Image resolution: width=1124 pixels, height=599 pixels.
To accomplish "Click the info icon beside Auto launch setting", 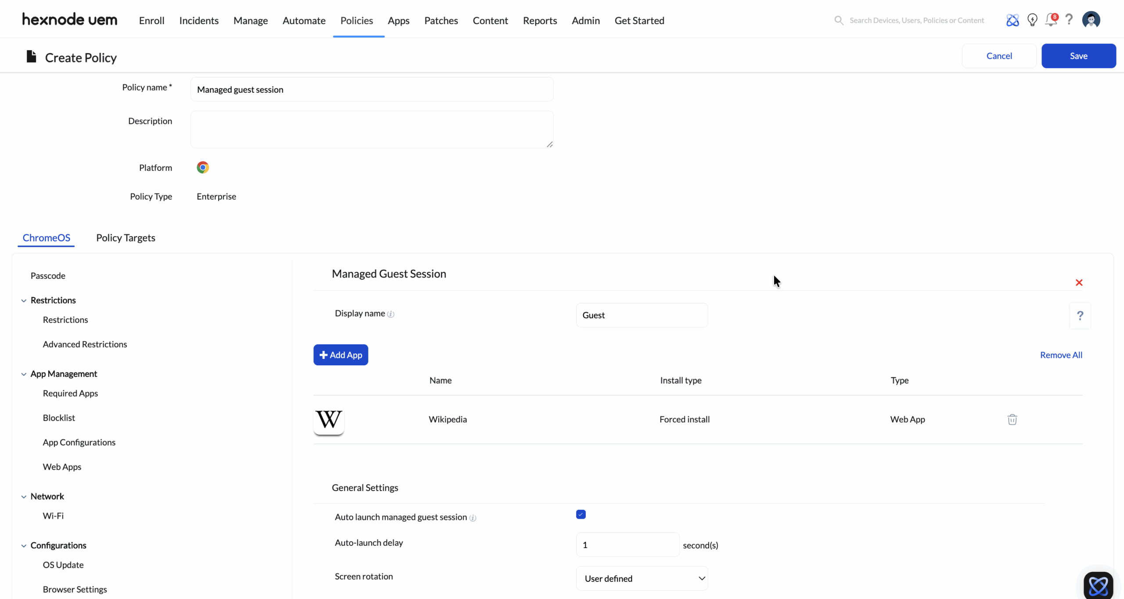I will point(473,518).
